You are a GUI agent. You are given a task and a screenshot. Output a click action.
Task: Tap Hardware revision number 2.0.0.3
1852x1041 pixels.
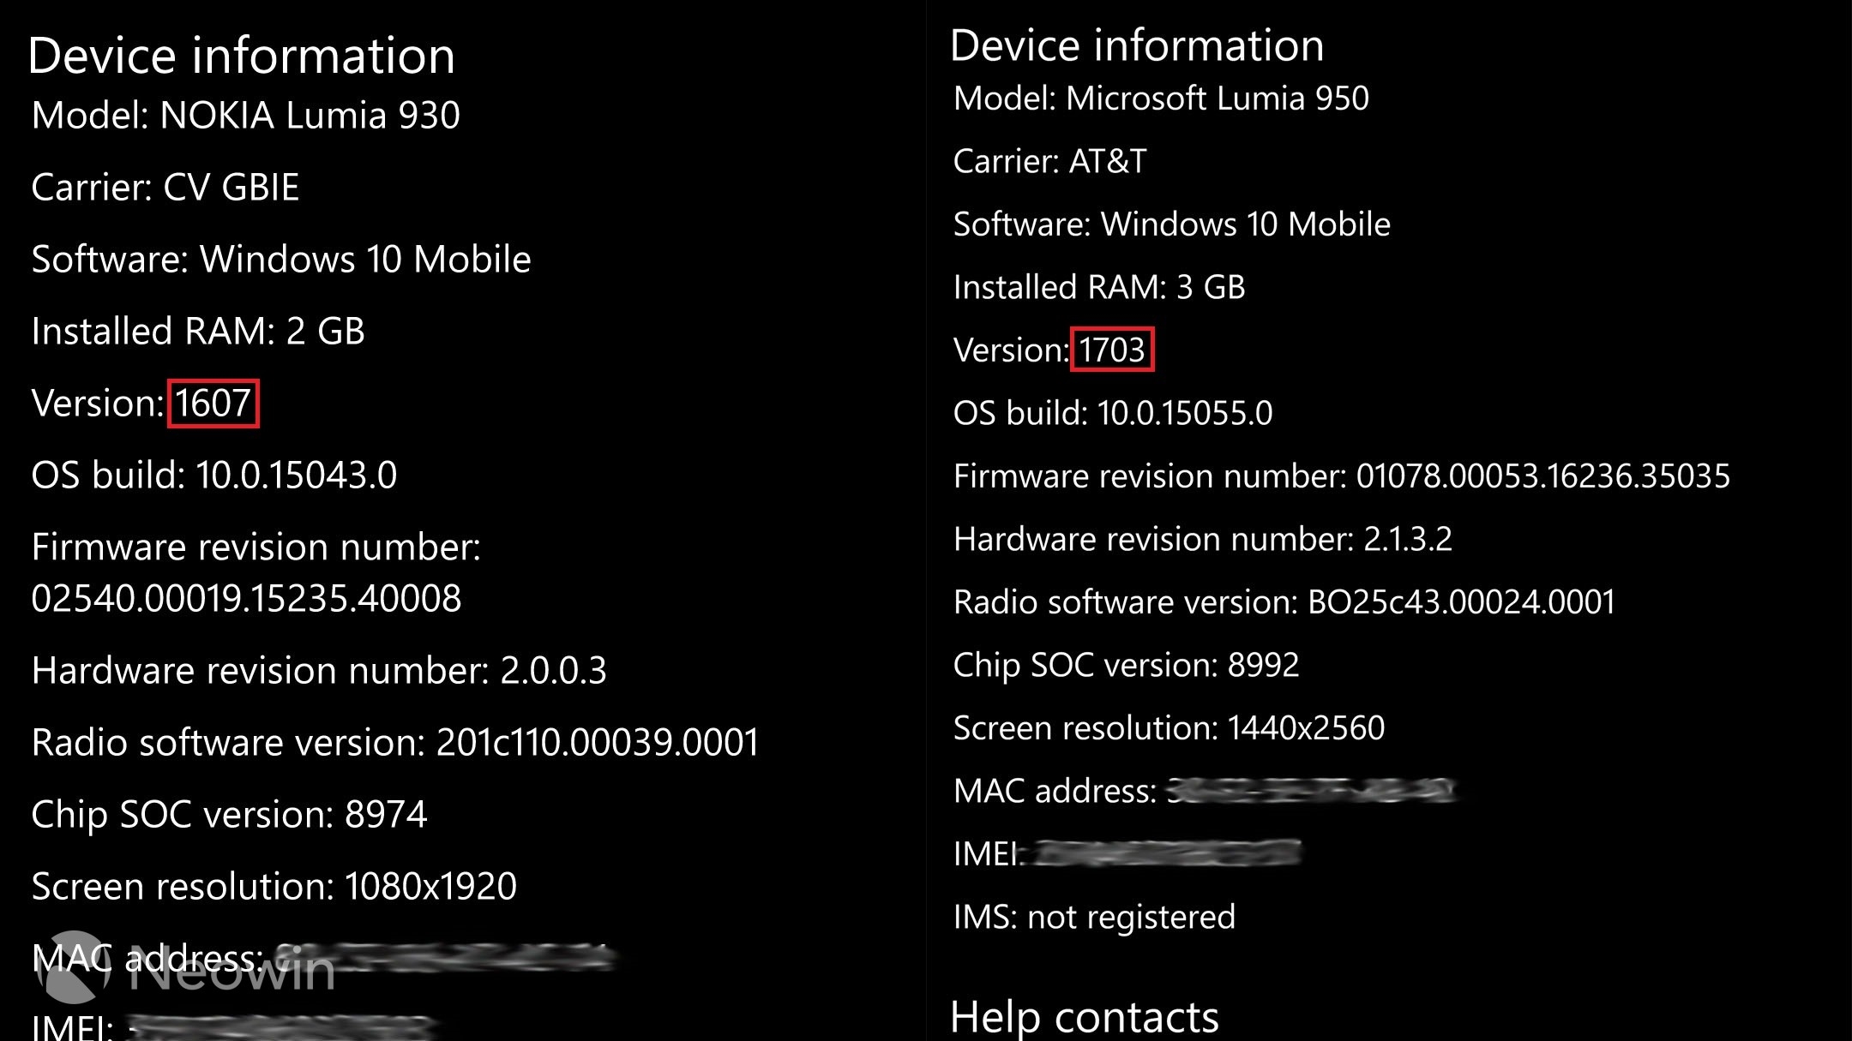[319, 670]
